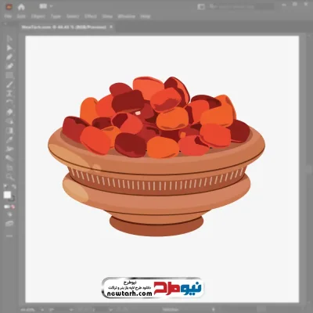
Task: Click the newtarh.com watermark banner
Action: click(x=153, y=288)
